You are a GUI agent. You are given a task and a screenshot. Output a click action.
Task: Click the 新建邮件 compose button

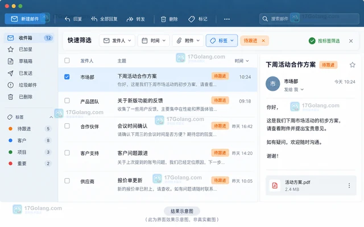click(25, 19)
